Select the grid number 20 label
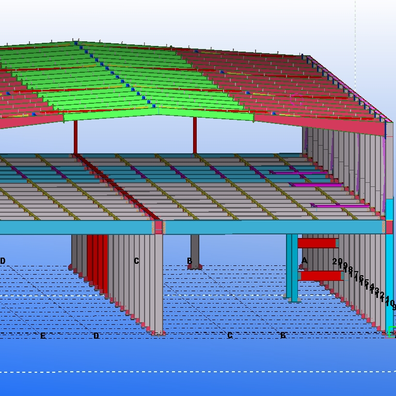The image size is (396, 396). coord(338,261)
